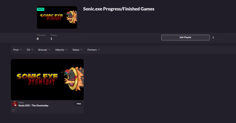Click the Windows platform icon on the game card

tap(13, 110)
